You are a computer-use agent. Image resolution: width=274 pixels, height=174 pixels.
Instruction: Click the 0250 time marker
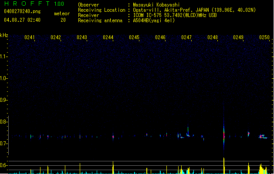[264, 37]
